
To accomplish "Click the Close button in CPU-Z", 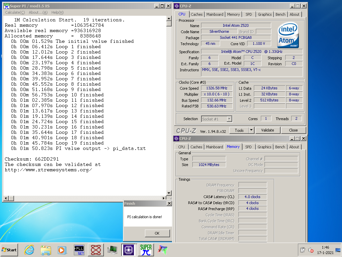I will tap(293, 130).
